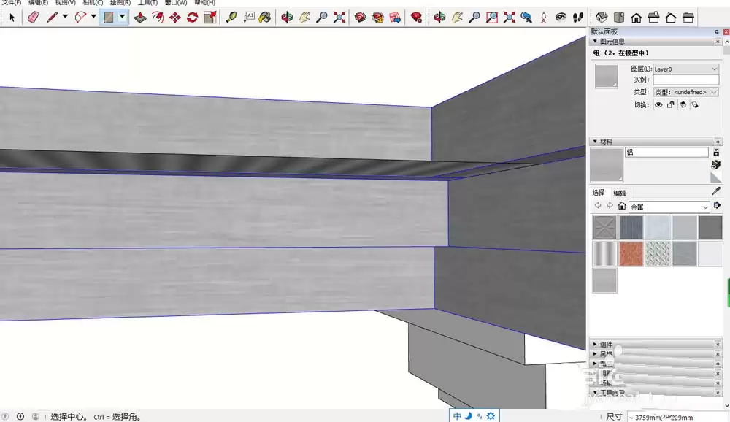Toggle shadow casting in the 切换 row

[683, 104]
